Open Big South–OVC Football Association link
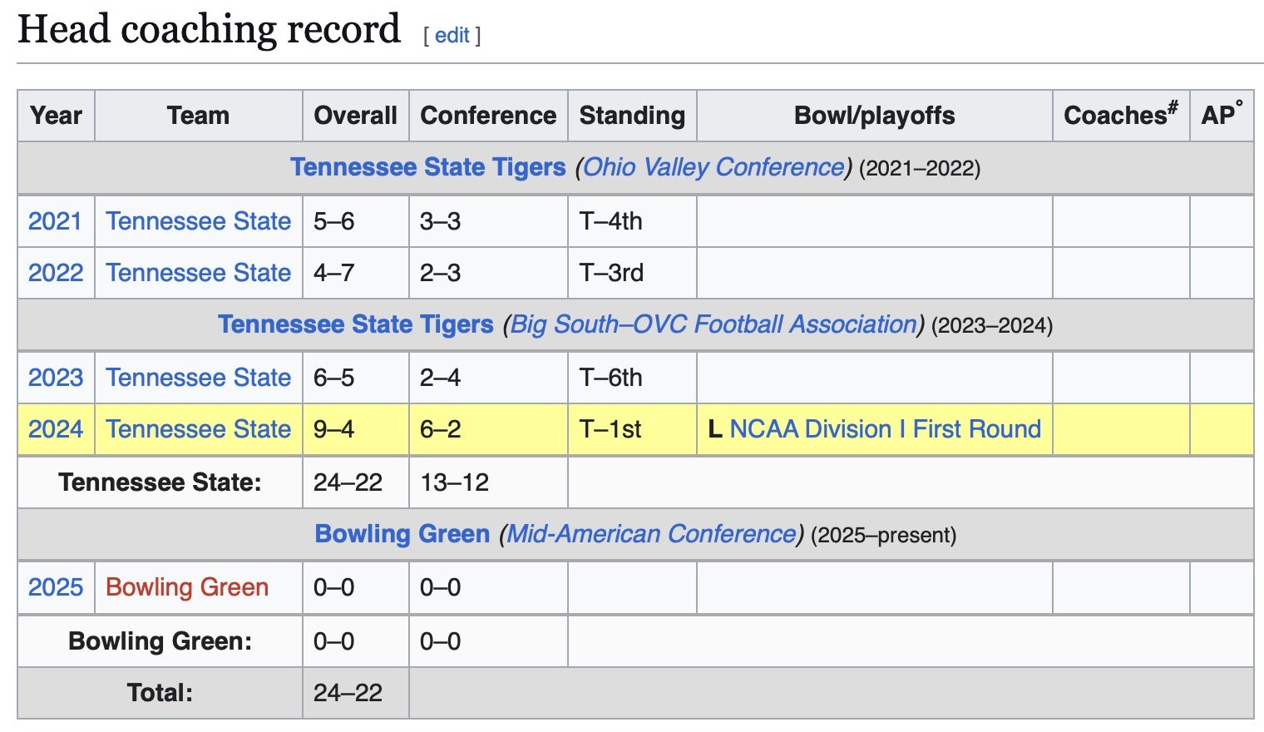This screenshot has width=1264, height=732. click(x=713, y=324)
